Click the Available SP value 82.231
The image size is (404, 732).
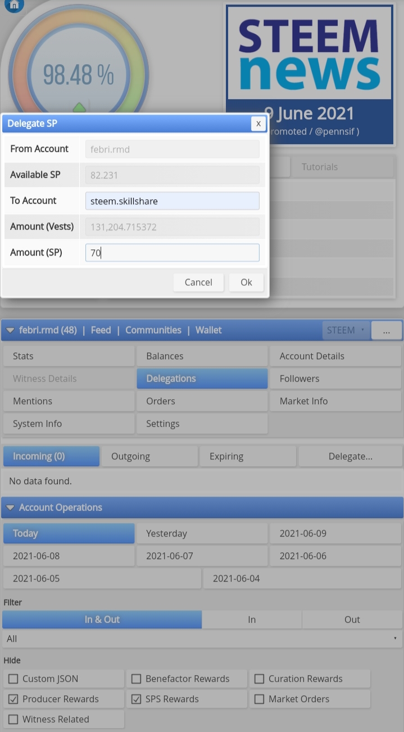point(173,175)
